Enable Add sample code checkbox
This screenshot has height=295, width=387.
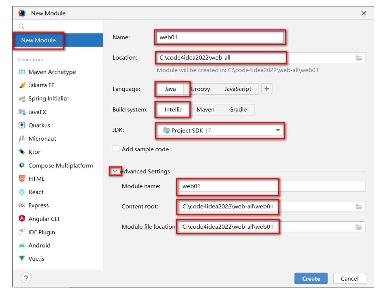(116, 149)
